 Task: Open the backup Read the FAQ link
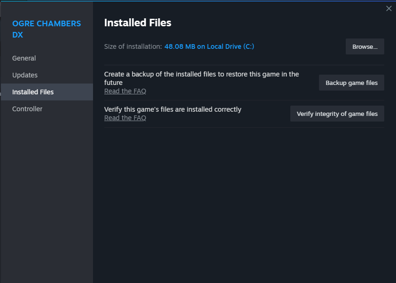[x=125, y=91]
